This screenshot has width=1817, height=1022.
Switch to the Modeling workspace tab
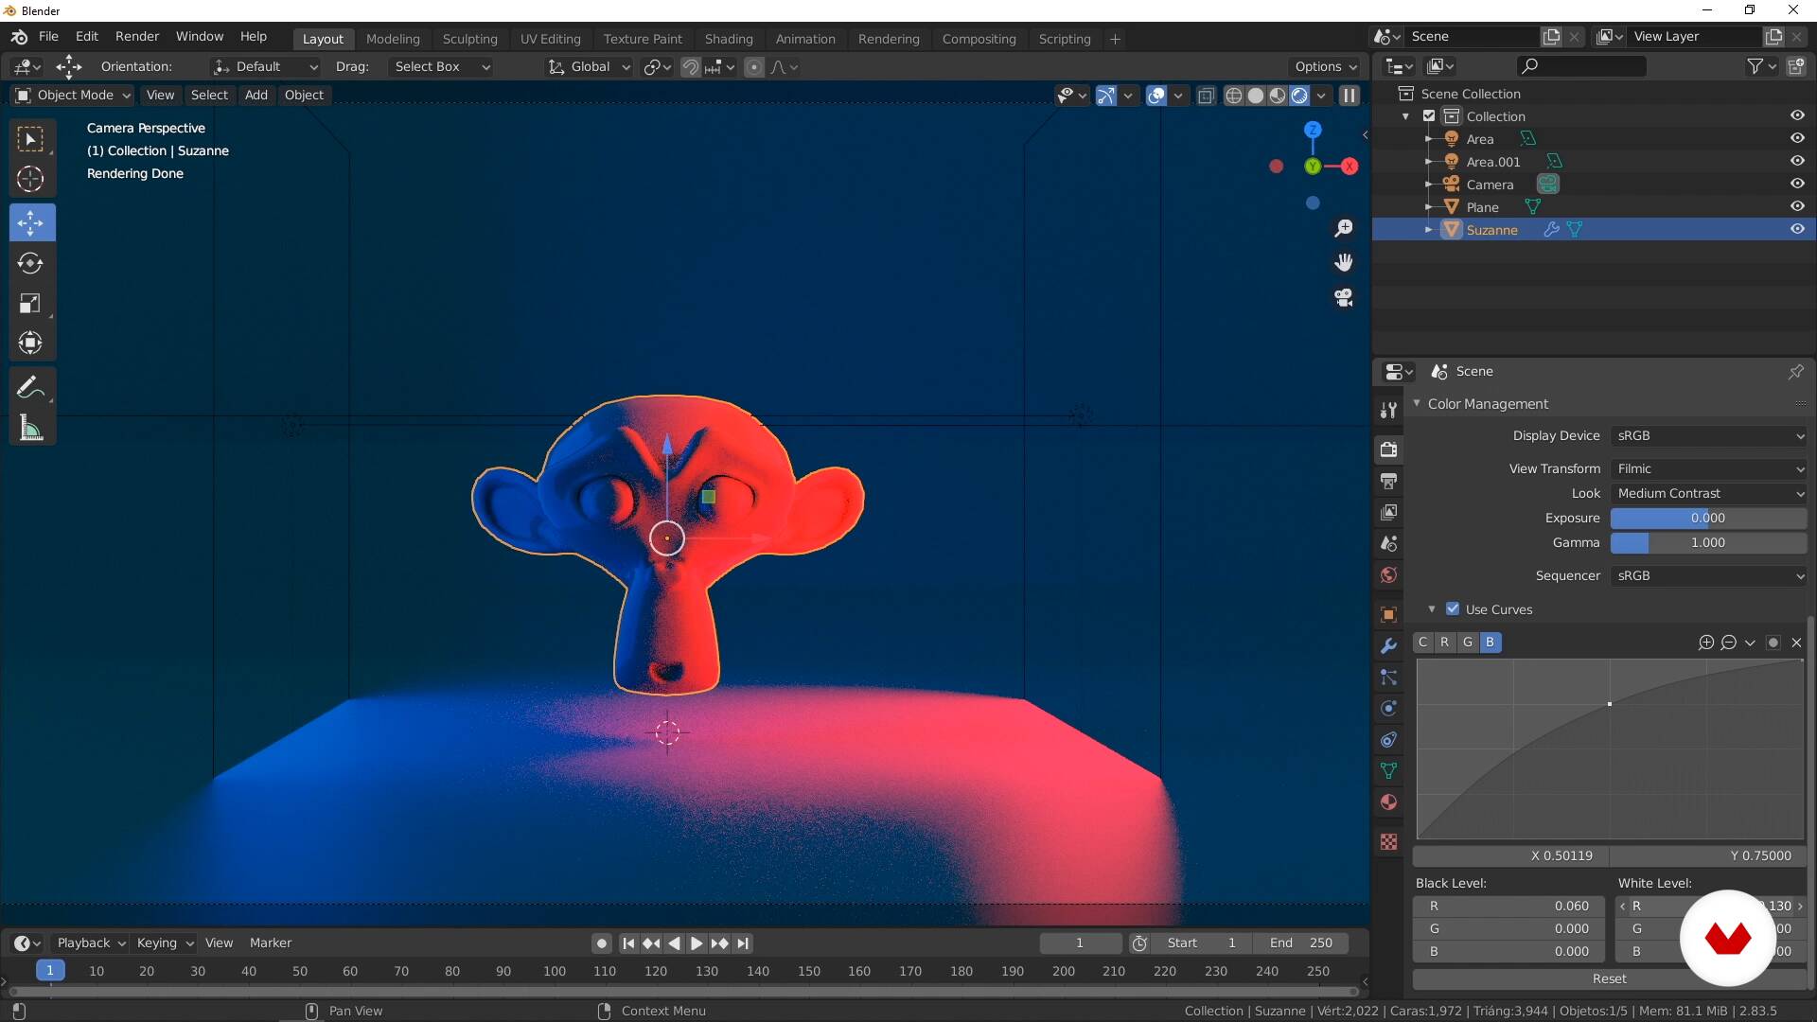393,39
